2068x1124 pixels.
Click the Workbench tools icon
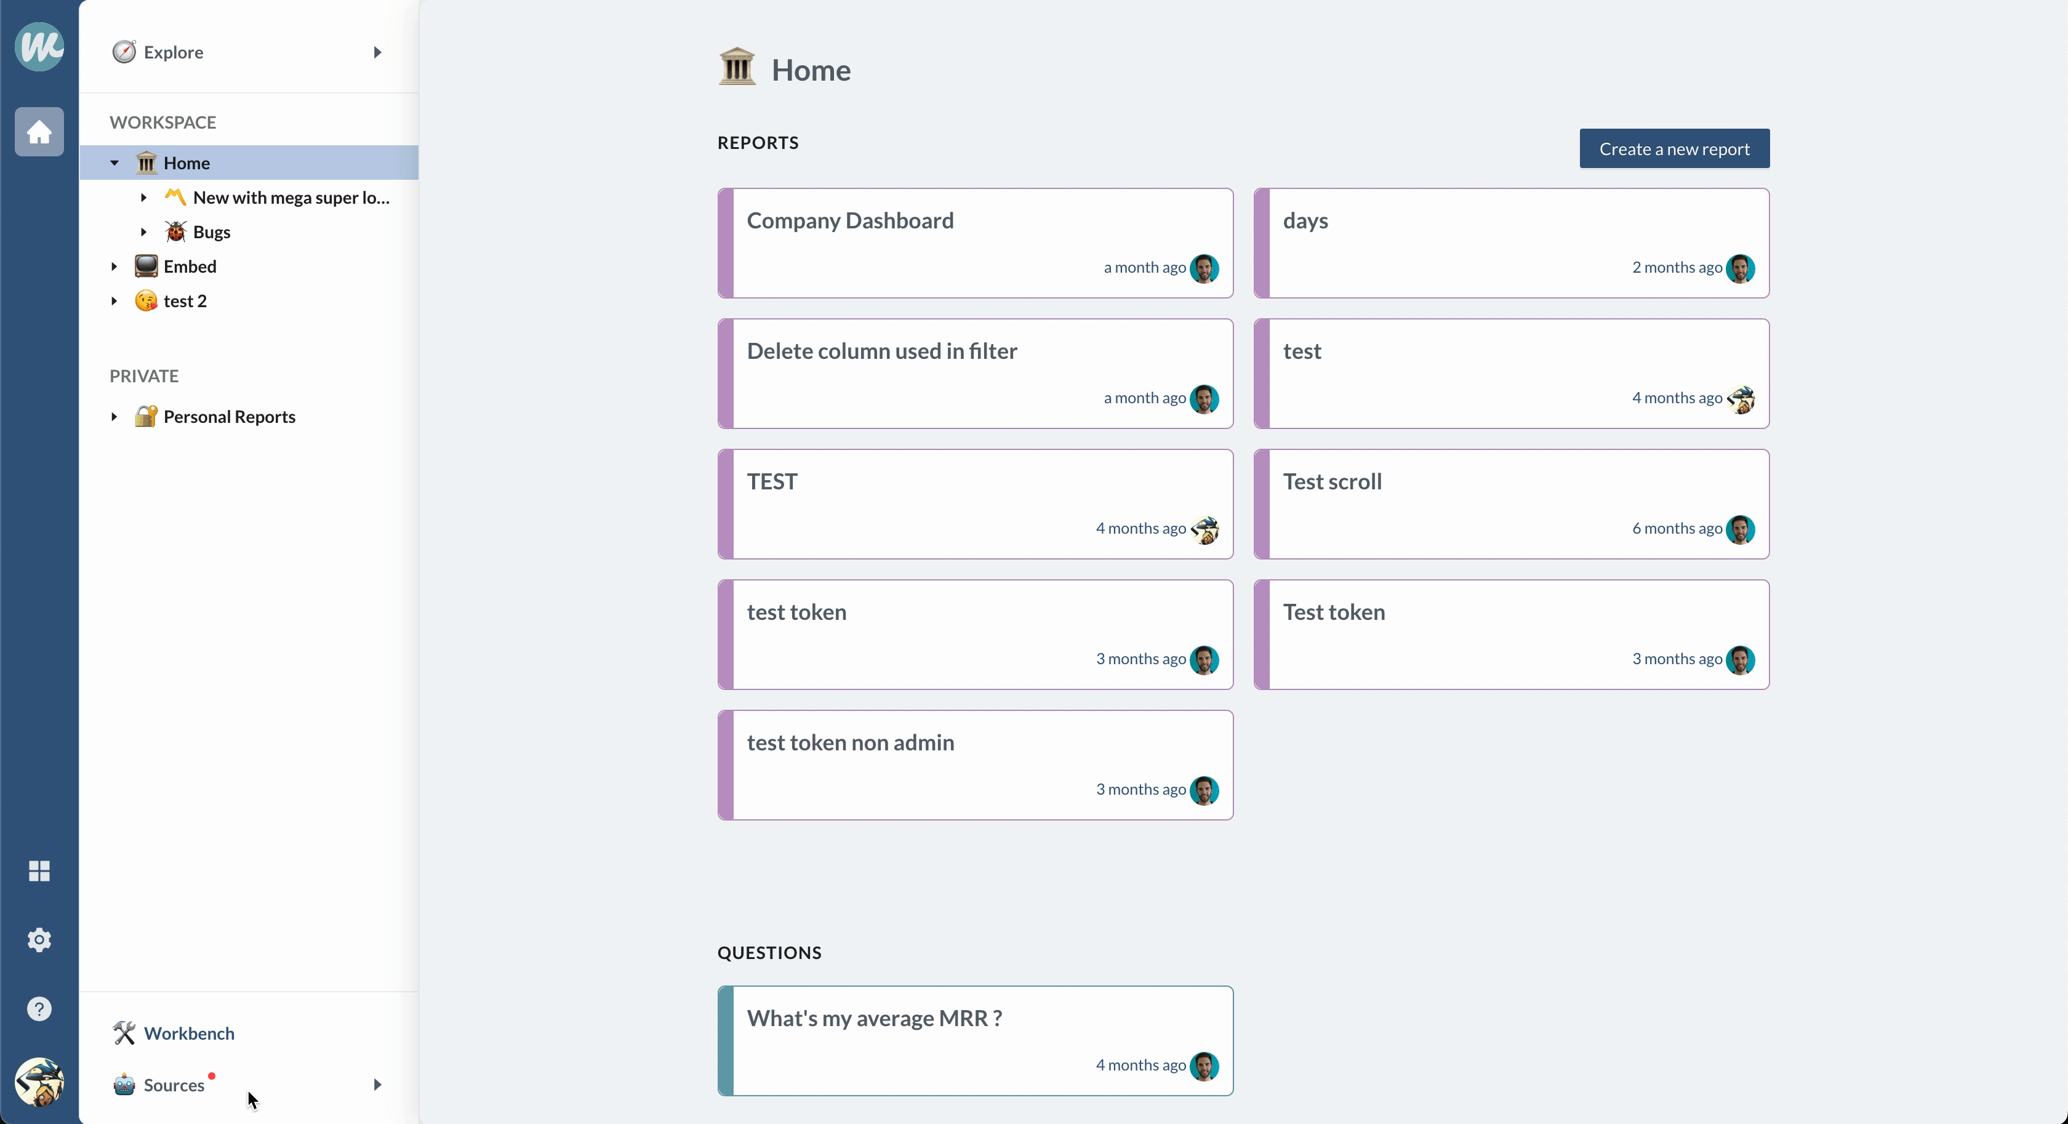point(124,1034)
